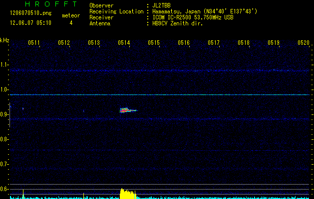Click the 0520 time label

point(303,43)
